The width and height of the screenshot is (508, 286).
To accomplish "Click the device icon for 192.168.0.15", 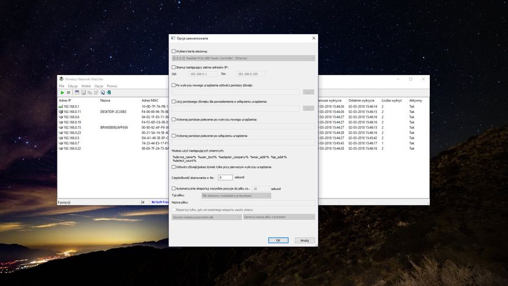I will click(60, 128).
